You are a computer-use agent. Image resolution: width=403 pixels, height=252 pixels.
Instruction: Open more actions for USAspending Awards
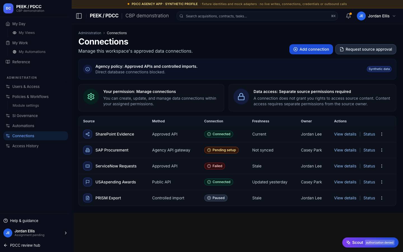[382, 182]
